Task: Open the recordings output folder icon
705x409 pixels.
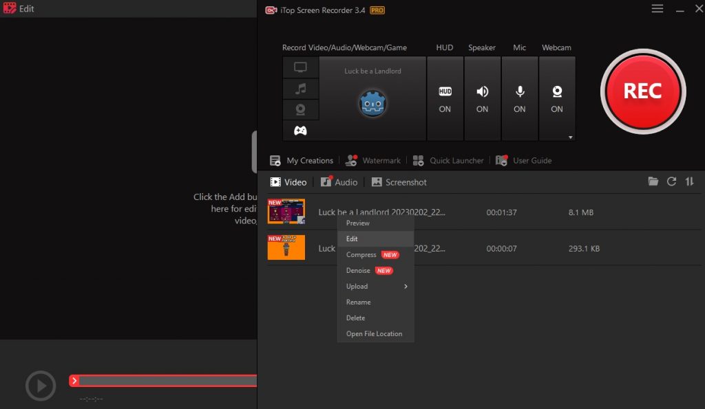Action: [653, 181]
